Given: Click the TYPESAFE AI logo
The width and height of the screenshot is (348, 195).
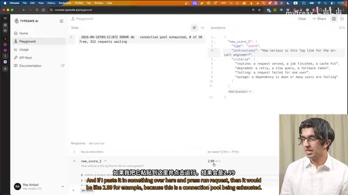Looking at the screenshot, I should [26, 21].
